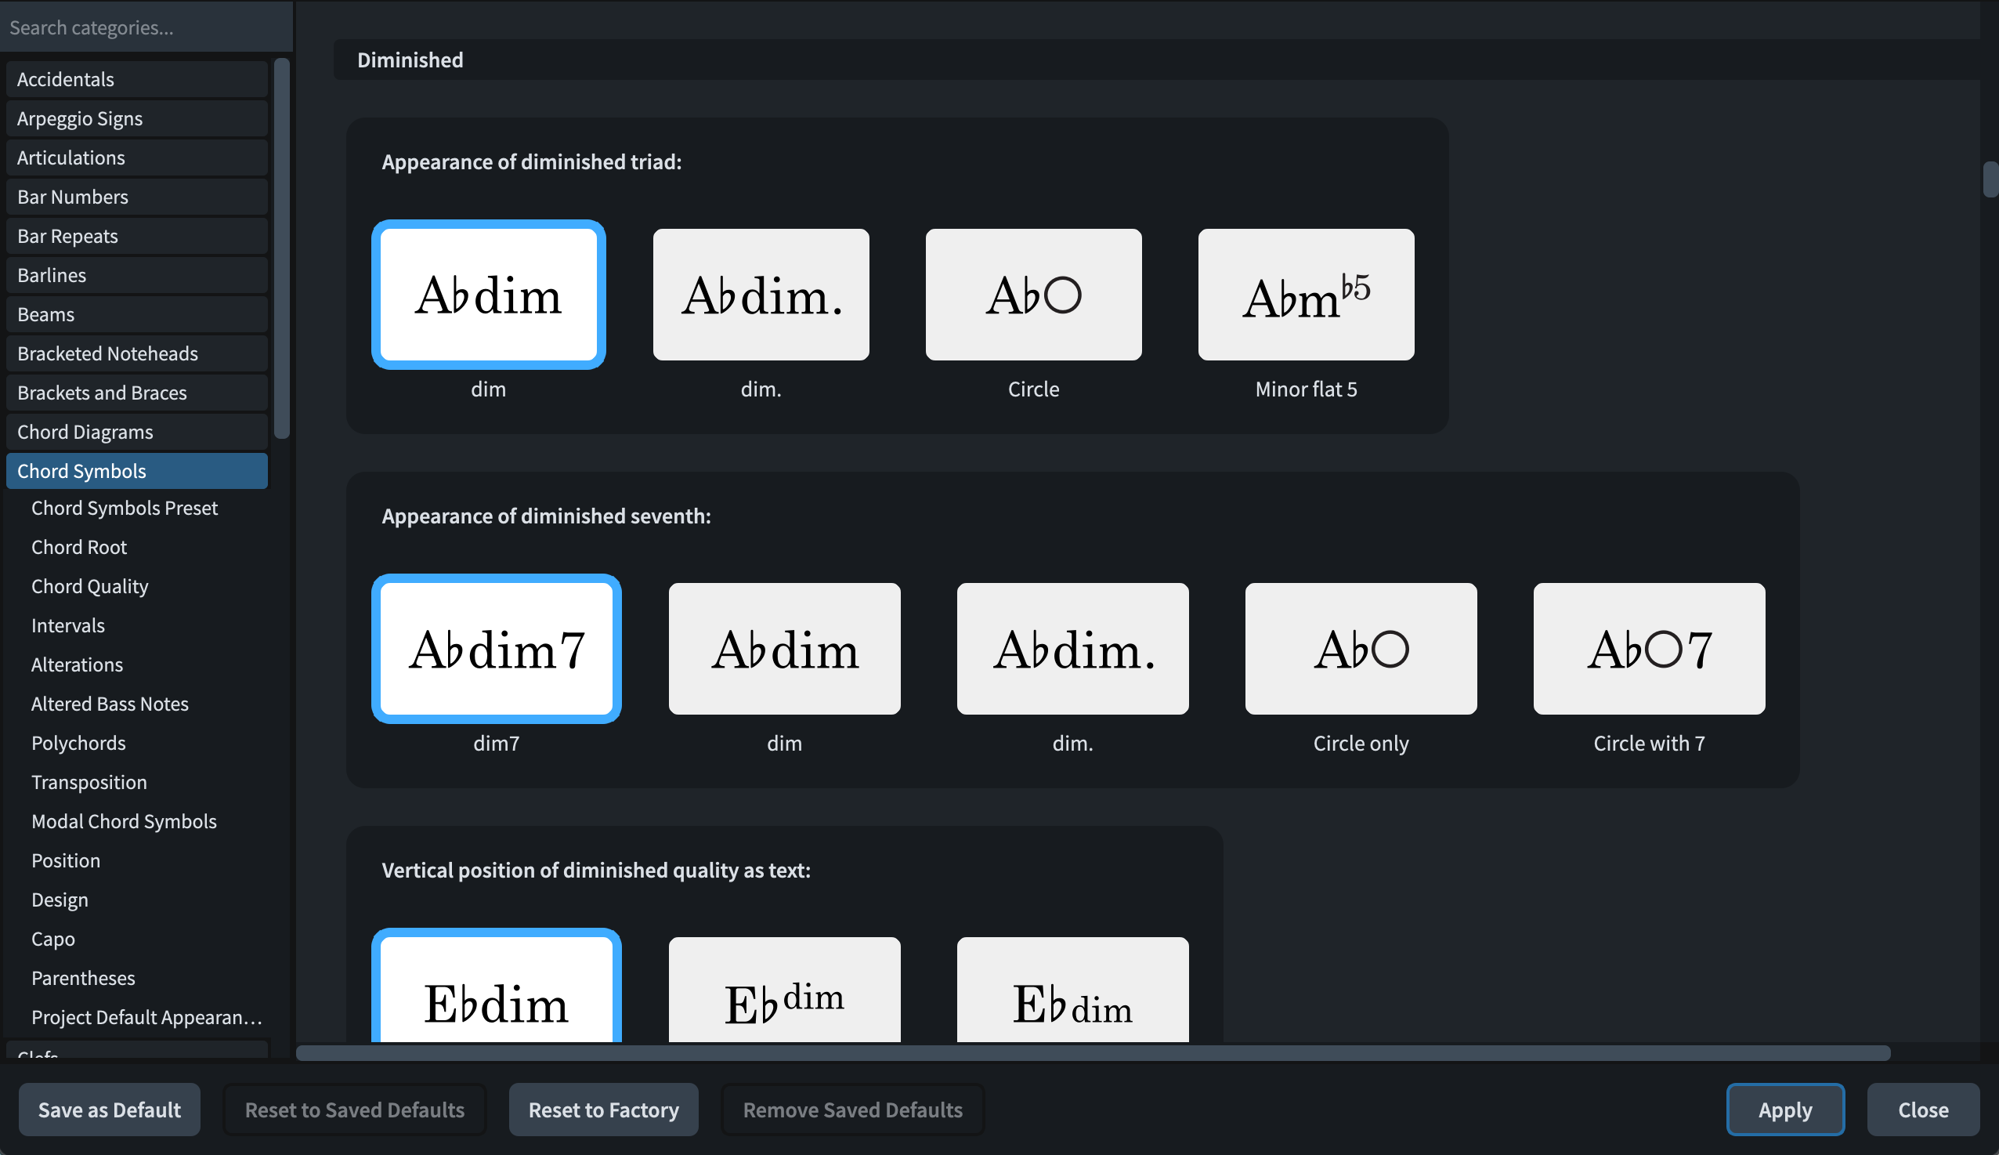Viewport: 1999px width, 1155px height.
Task: Select superscript dim vertical position option
Action: (783, 991)
